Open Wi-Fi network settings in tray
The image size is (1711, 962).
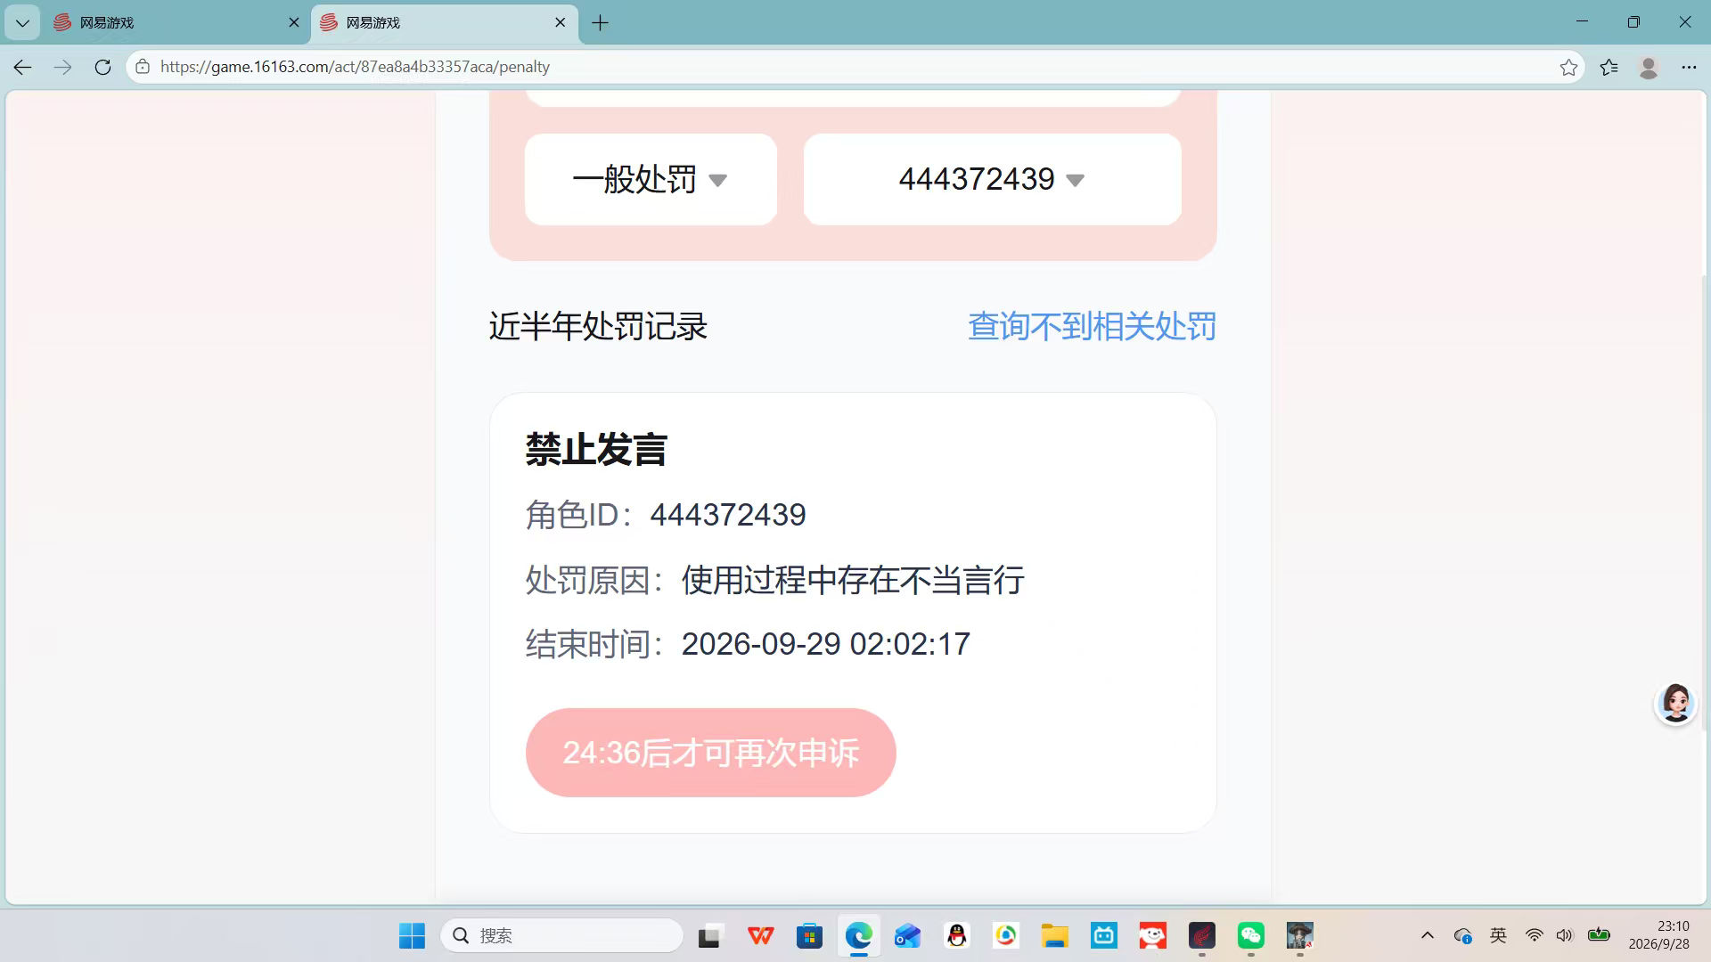(x=1534, y=935)
